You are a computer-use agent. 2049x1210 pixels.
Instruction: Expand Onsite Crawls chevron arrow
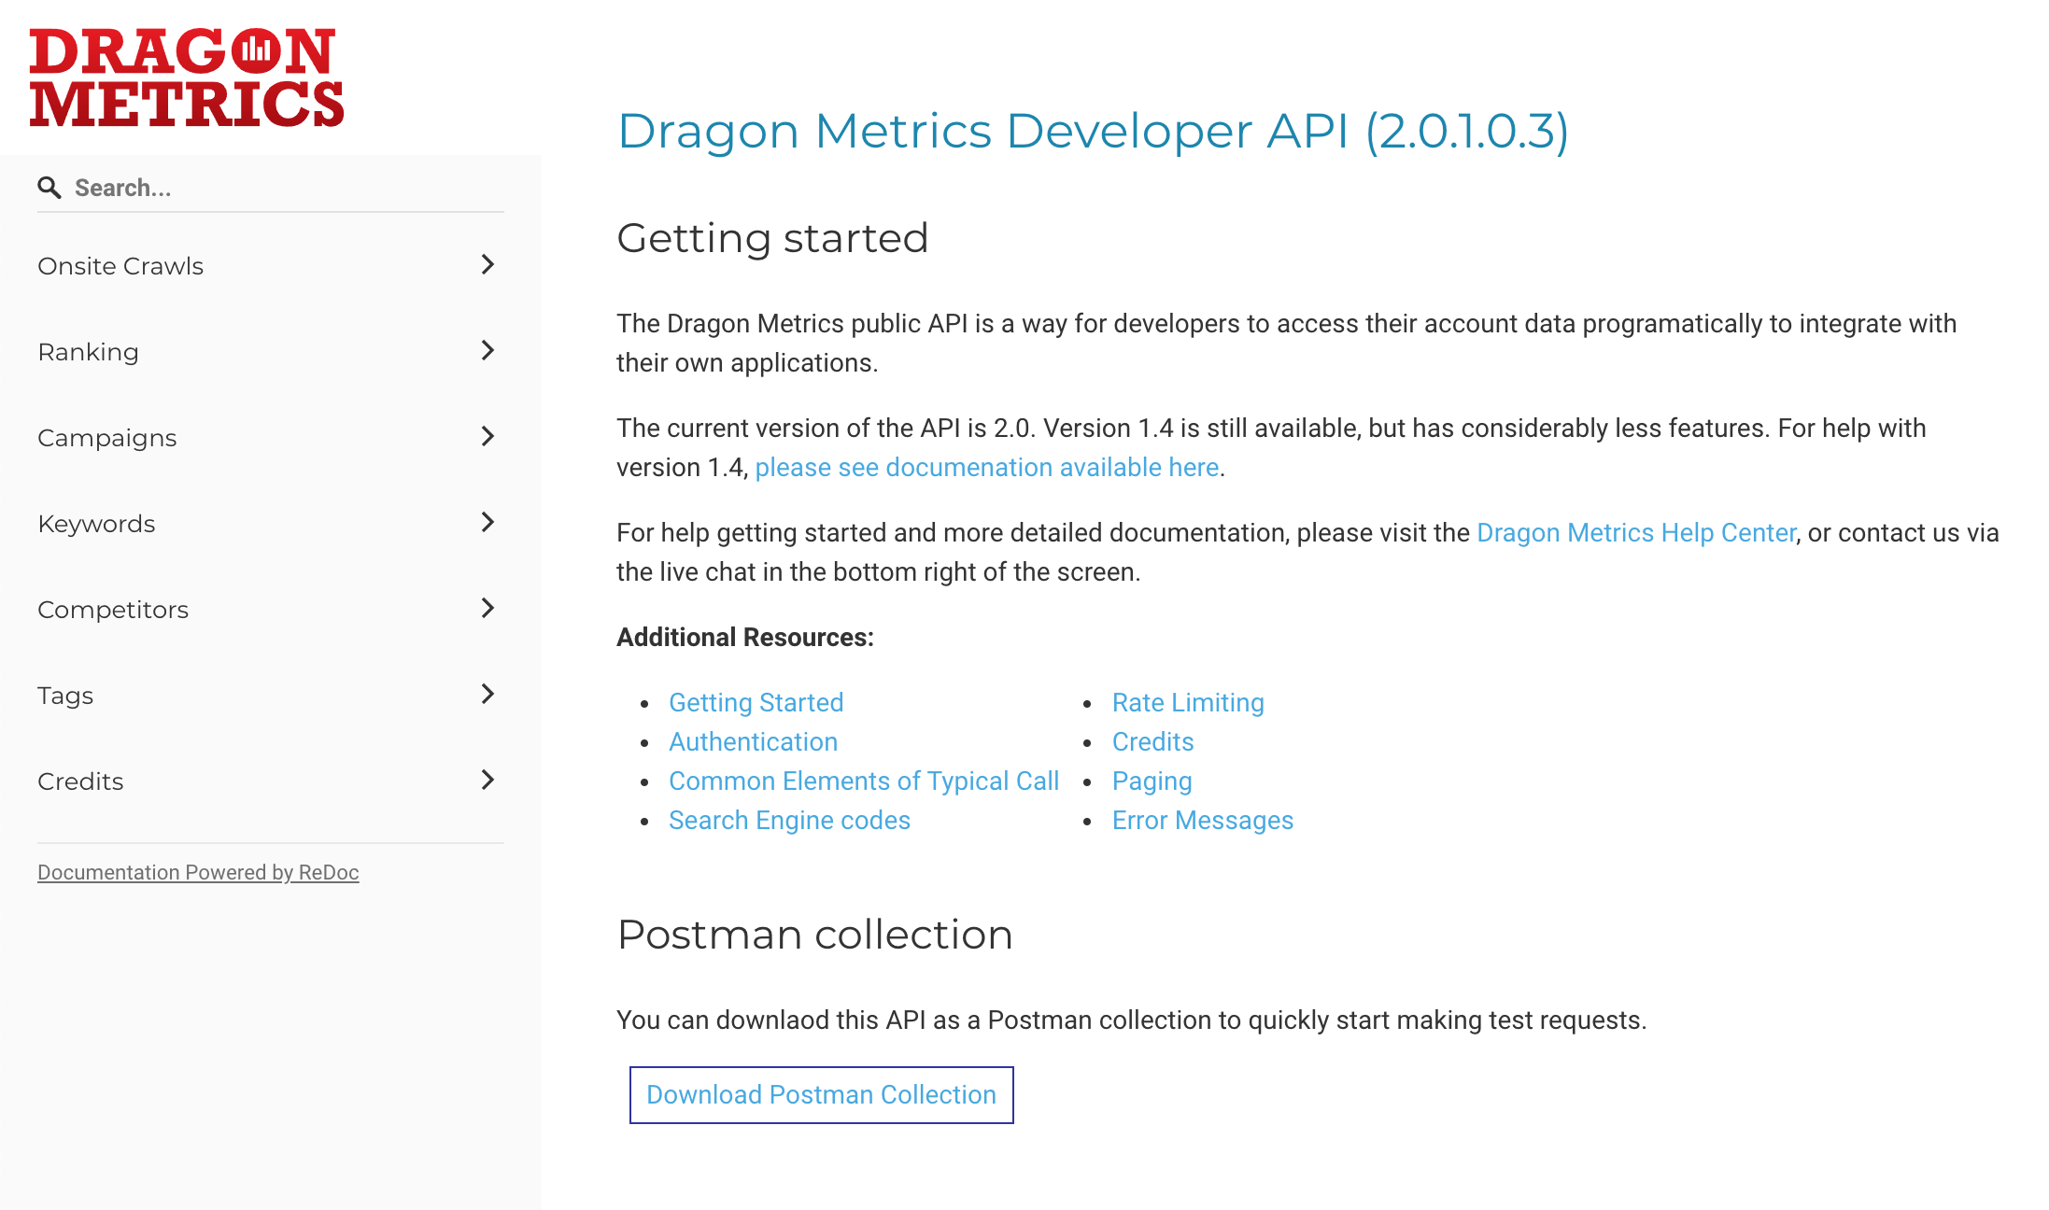[x=488, y=265]
